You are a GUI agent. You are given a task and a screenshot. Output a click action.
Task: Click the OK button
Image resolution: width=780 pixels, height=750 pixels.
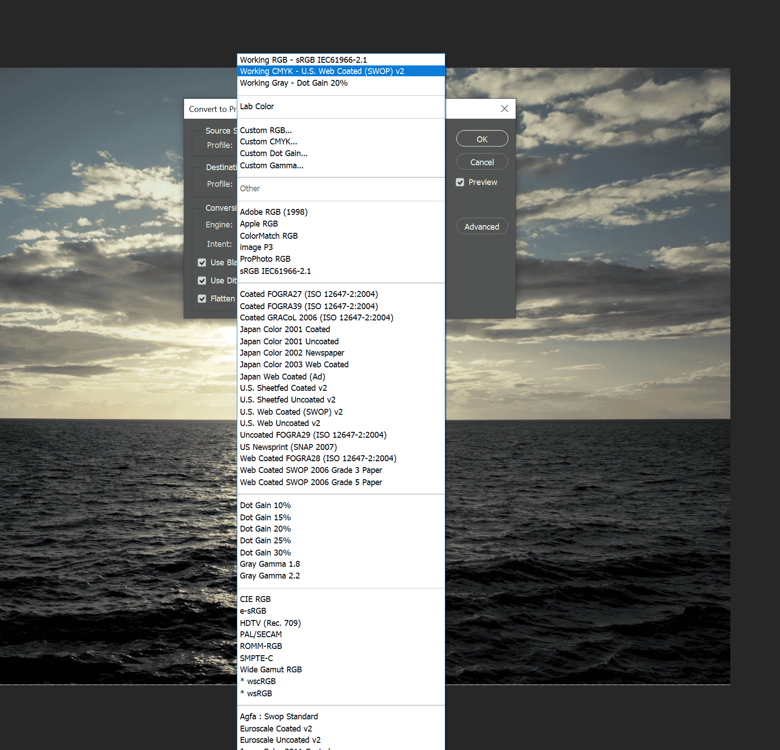482,139
